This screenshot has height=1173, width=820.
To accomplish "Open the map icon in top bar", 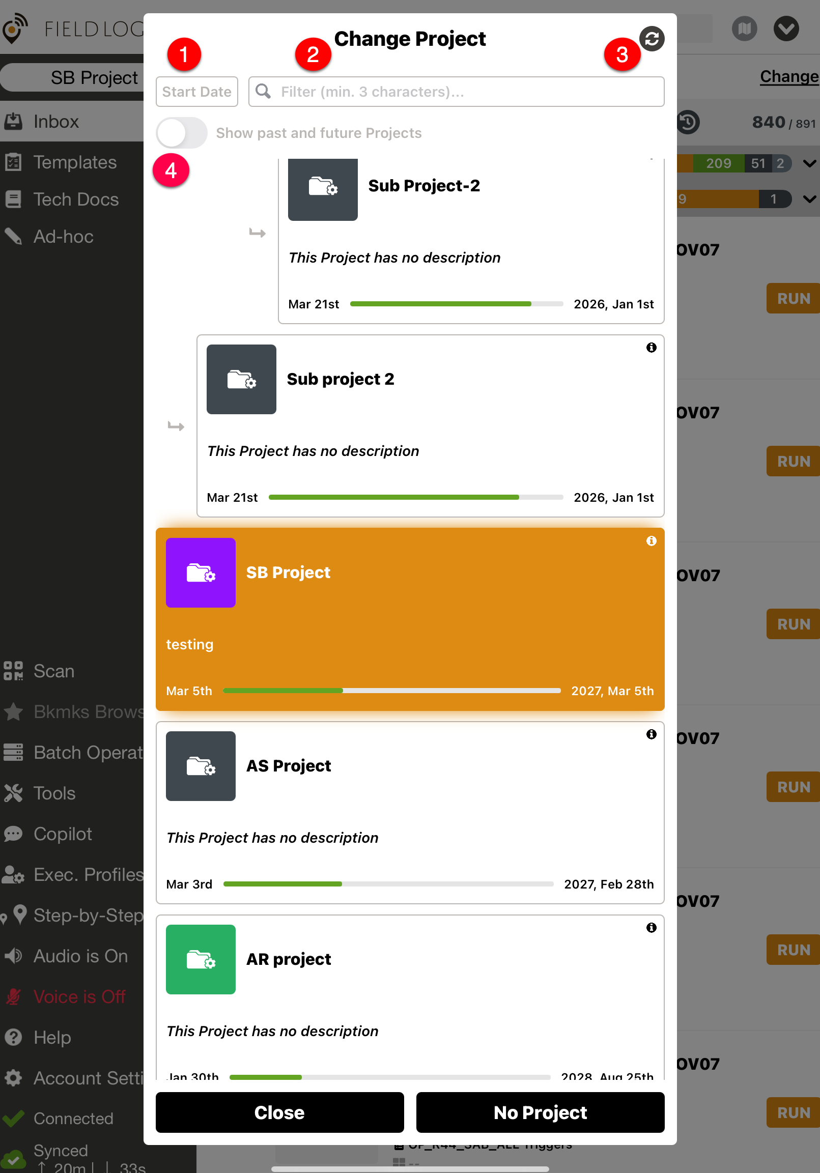I will [x=744, y=28].
